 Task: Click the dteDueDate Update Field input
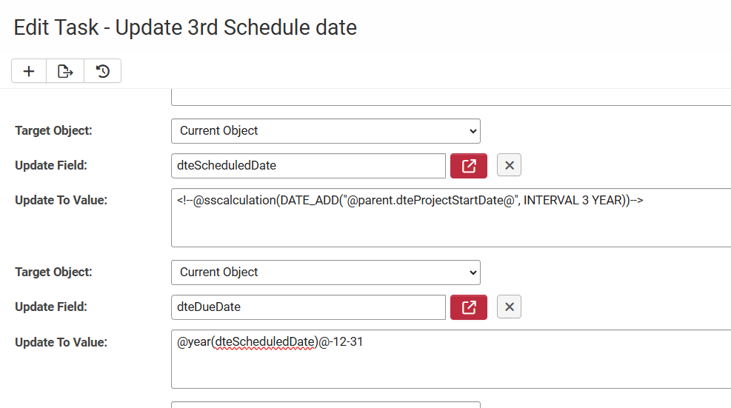[308, 307]
